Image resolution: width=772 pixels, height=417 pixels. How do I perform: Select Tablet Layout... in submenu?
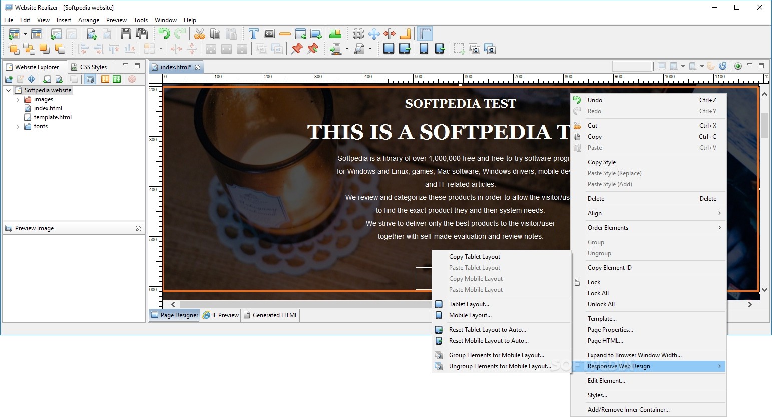(502, 304)
